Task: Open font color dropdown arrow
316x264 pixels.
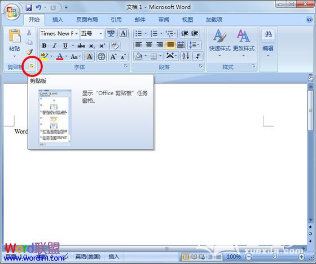Action: (x=67, y=56)
